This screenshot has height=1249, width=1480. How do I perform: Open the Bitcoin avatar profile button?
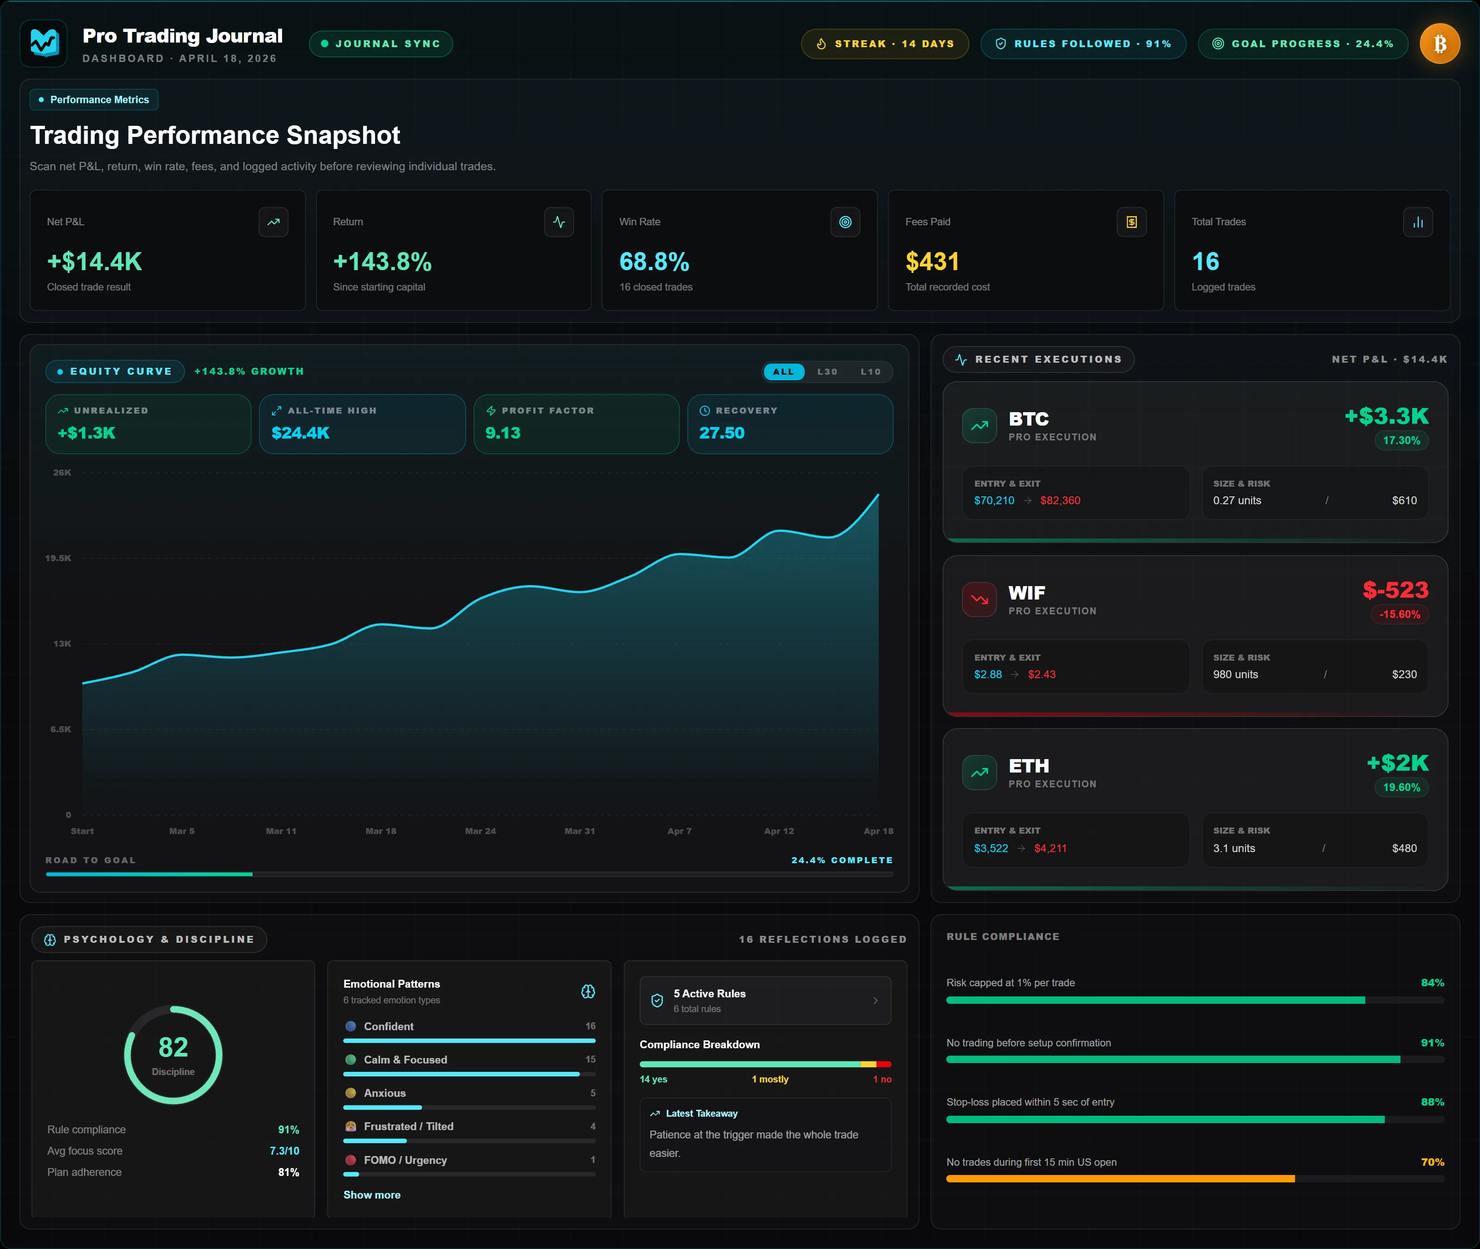(1440, 44)
